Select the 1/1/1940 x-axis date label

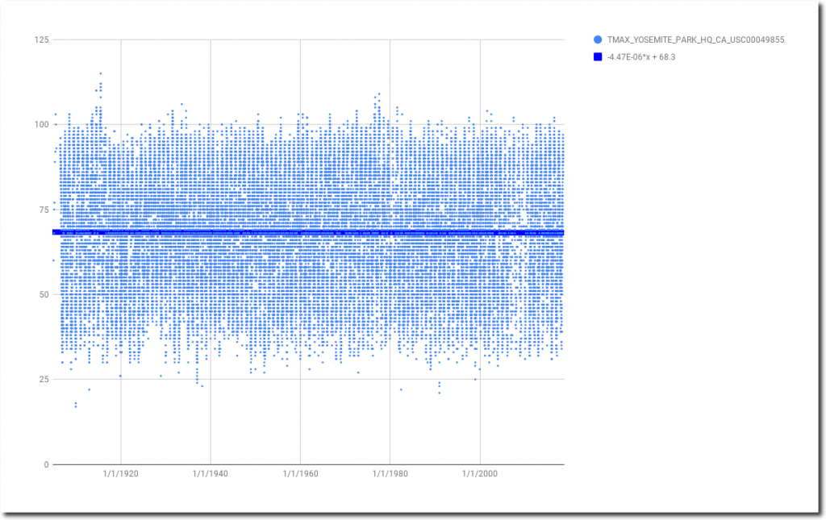(210, 475)
